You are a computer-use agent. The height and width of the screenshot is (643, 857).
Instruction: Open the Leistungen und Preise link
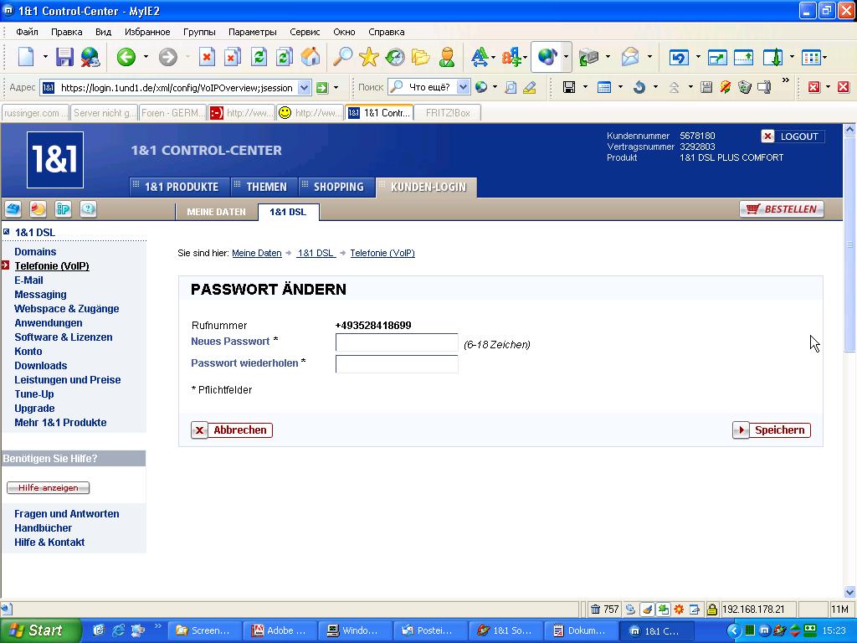point(68,379)
